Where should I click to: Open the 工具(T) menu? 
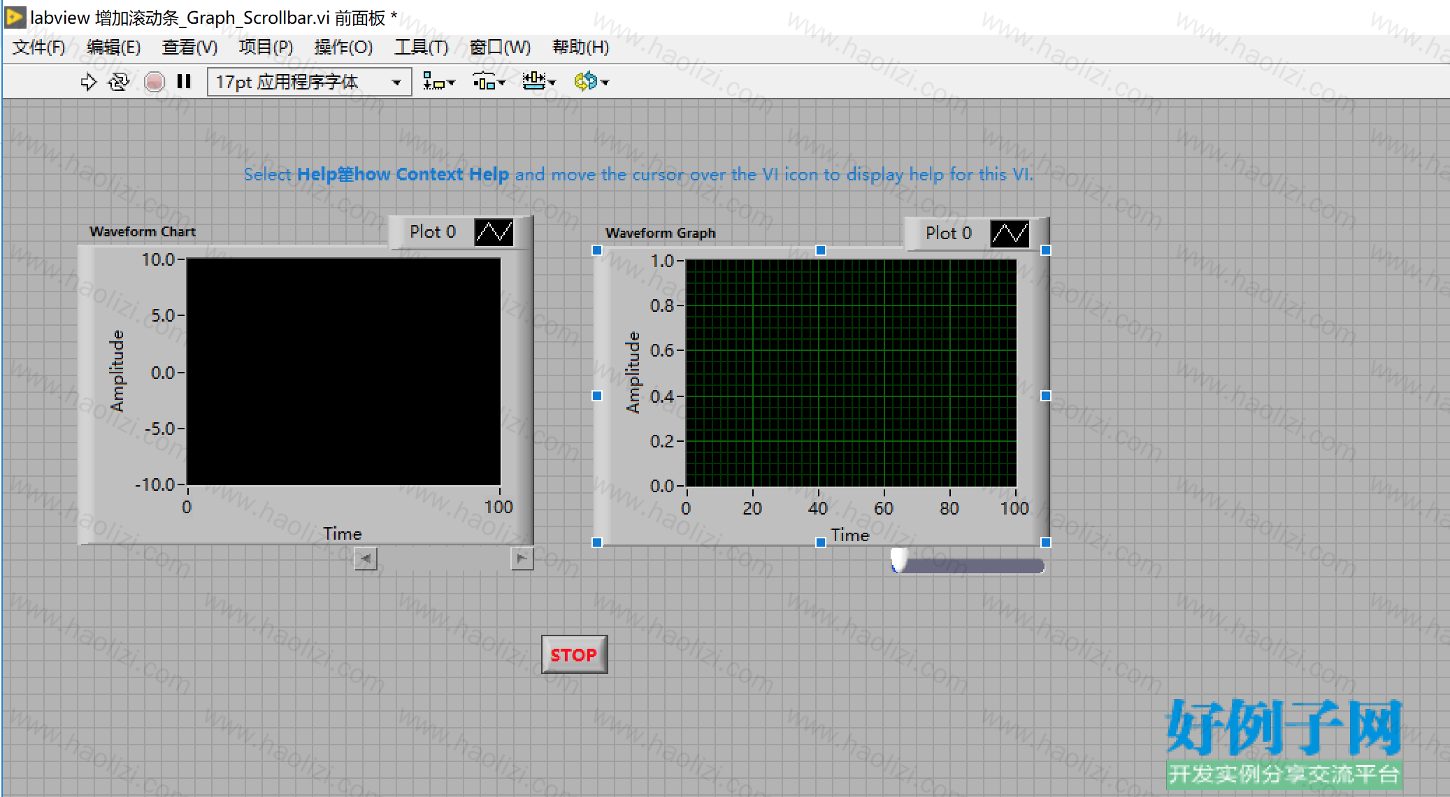coord(421,48)
